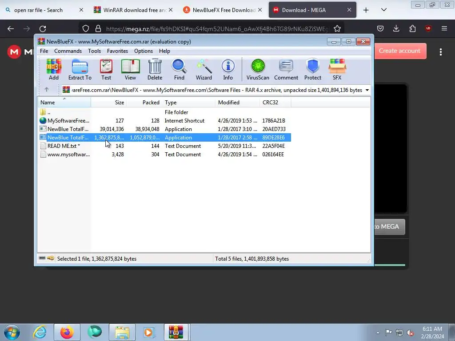Viewport: 455px width, 341px height.
Task: Select NewBlue TotalF application of 39,014,336 bytes
Action: click(164, 129)
